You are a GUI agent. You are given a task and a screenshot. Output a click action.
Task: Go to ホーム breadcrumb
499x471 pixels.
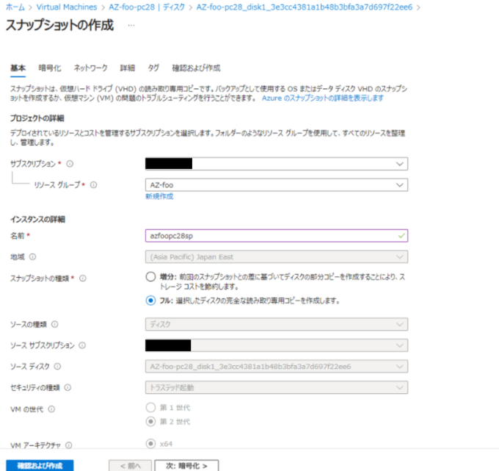click(x=15, y=7)
